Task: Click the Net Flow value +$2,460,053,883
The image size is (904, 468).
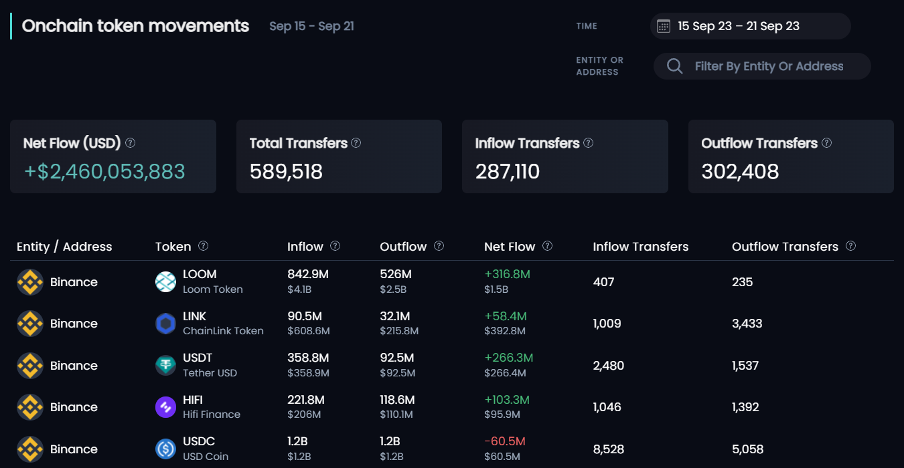Action: (x=104, y=172)
